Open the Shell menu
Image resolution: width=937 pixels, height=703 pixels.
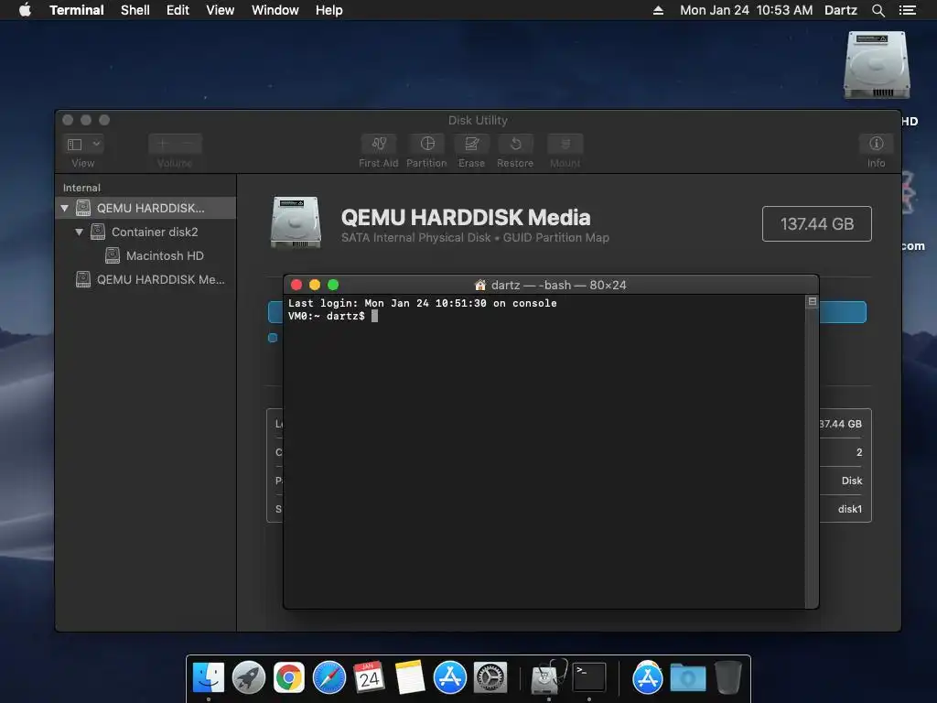[135, 10]
